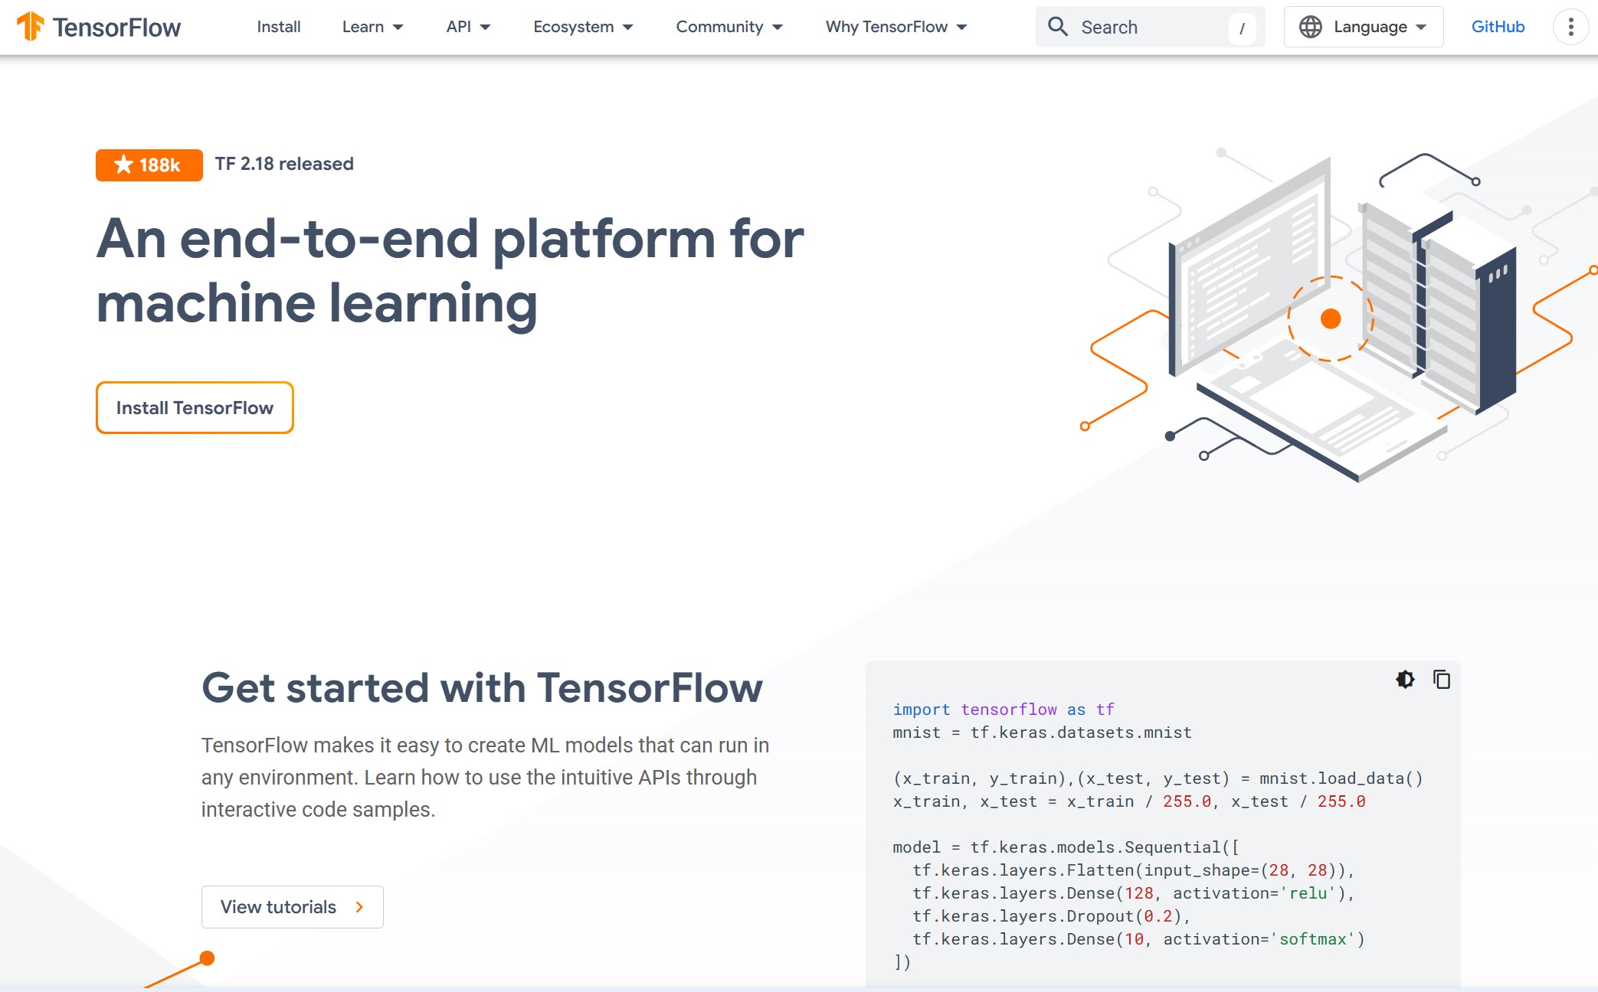Click the hero laptop and server illustration
The image size is (1598, 992).
tap(1341, 315)
